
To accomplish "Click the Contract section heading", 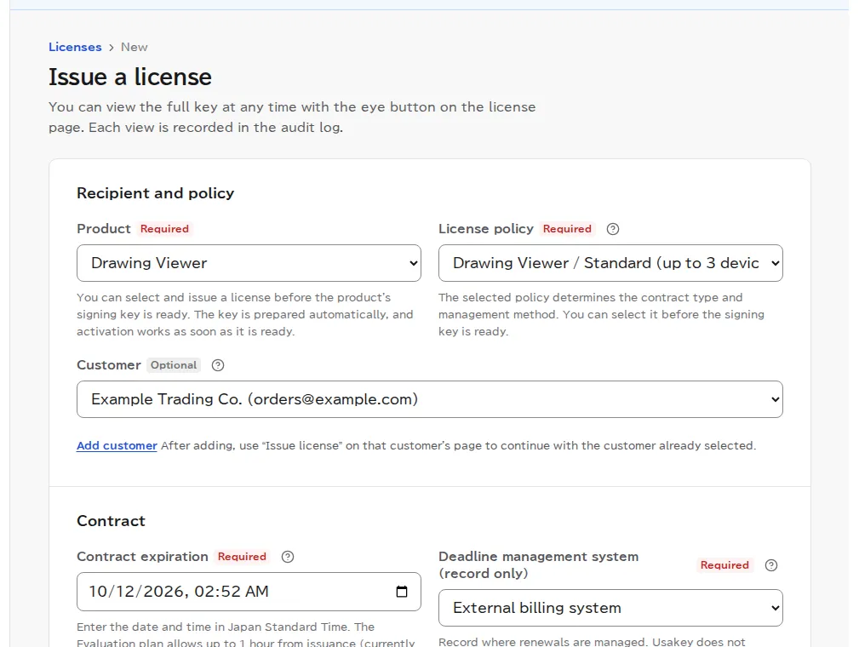I will click(112, 521).
